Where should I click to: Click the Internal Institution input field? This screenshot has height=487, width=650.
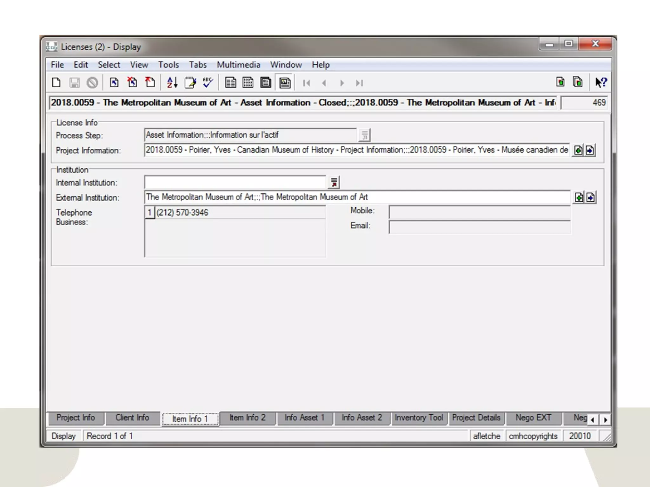(x=235, y=183)
